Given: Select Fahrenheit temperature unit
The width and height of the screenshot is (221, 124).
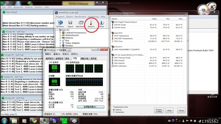Looking at the screenshot, I should (114, 112).
